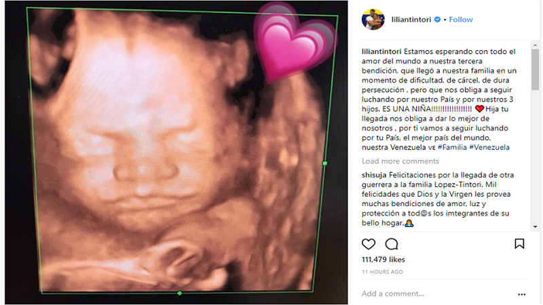The height and width of the screenshot is (305, 543).
Task: Open the three-dot more options menu
Action: [x=521, y=294]
